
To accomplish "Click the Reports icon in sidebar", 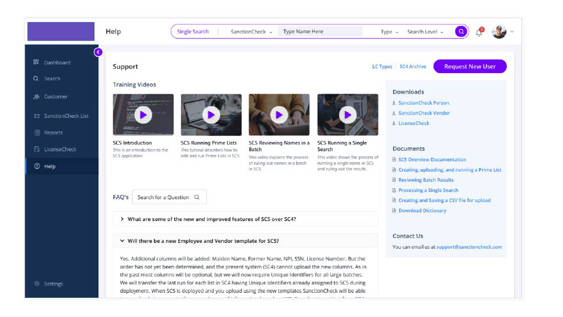I will tap(37, 132).
